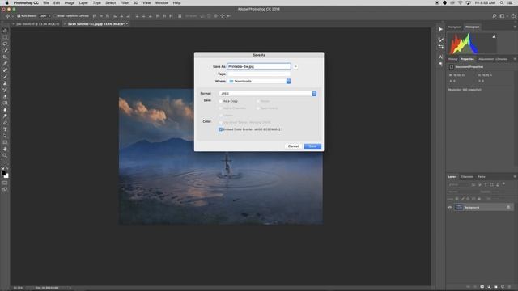Select the Hand tool
Viewport: 518px width, 291px height.
[5, 149]
